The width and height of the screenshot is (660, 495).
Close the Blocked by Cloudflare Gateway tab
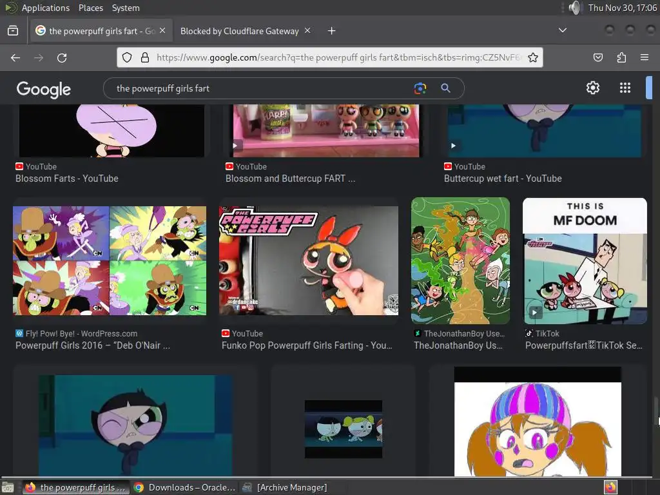pyautogui.click(x=307, y=31)
